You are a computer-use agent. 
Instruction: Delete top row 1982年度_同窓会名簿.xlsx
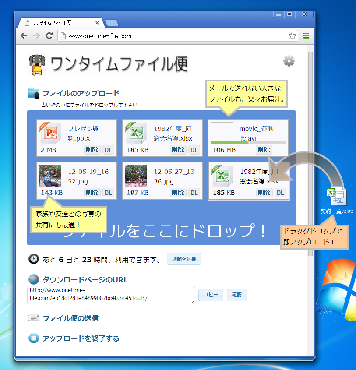(x=178, y=150)
